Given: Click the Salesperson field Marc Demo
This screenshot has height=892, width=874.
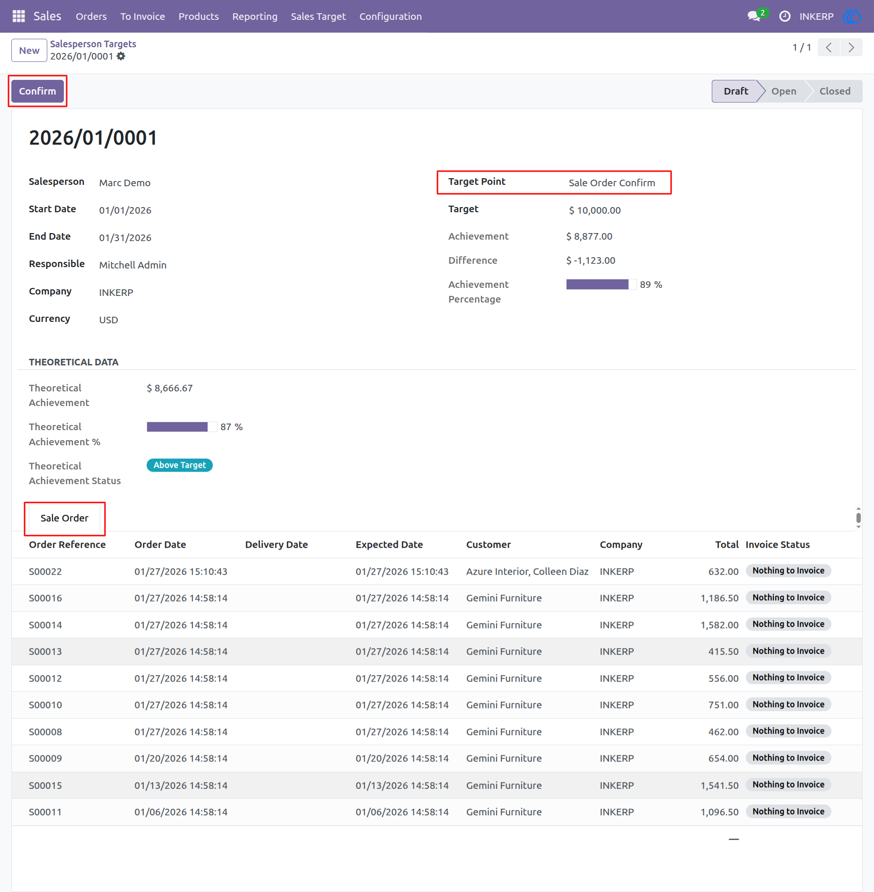Looking at the screenshot, I should [x=125, y=183].
